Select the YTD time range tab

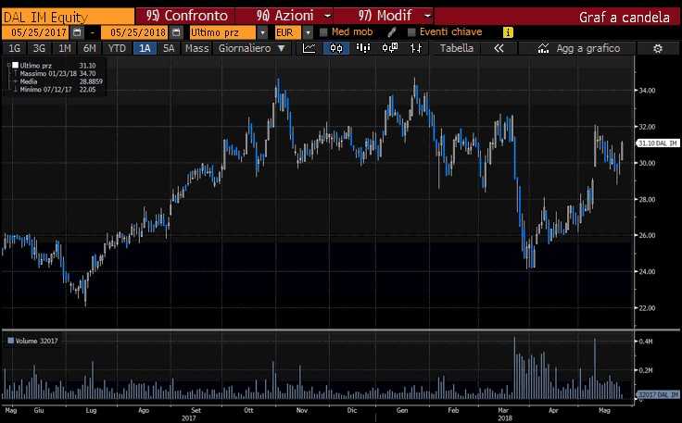coord(117,48)
